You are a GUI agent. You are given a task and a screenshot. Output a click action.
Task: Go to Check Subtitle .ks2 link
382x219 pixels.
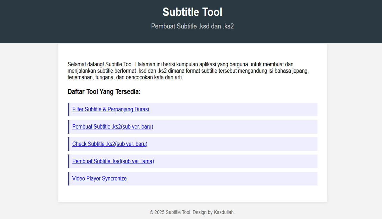[110, 144]
